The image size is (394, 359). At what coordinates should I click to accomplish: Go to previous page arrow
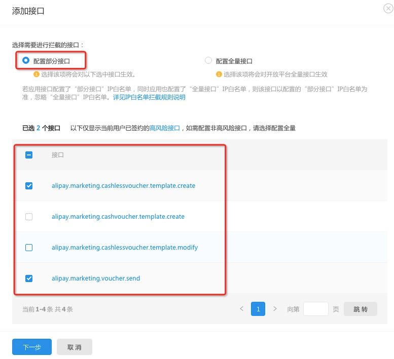(242, 309)
